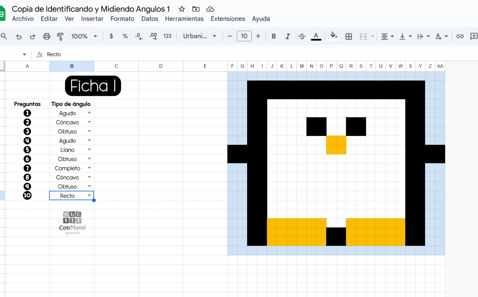Expand the Recto dropdown for question 10
Viewport: 478px width, 297px height.
pos(89,196)
